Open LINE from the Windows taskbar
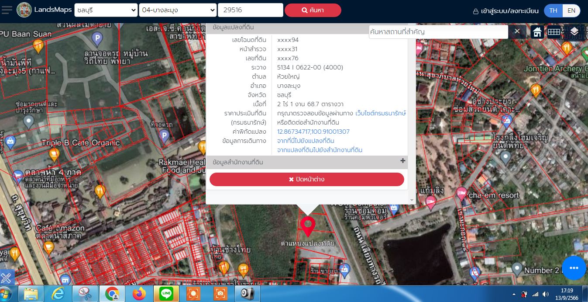Screen dimensions: 588x302 click(166, 294)
